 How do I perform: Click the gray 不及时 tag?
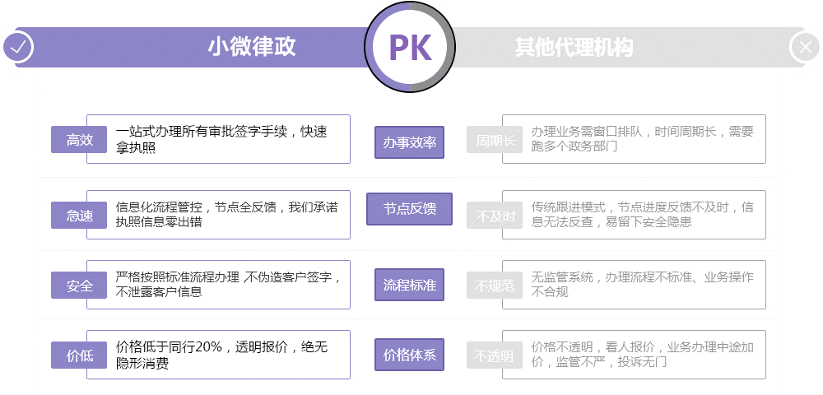point(495,215)
